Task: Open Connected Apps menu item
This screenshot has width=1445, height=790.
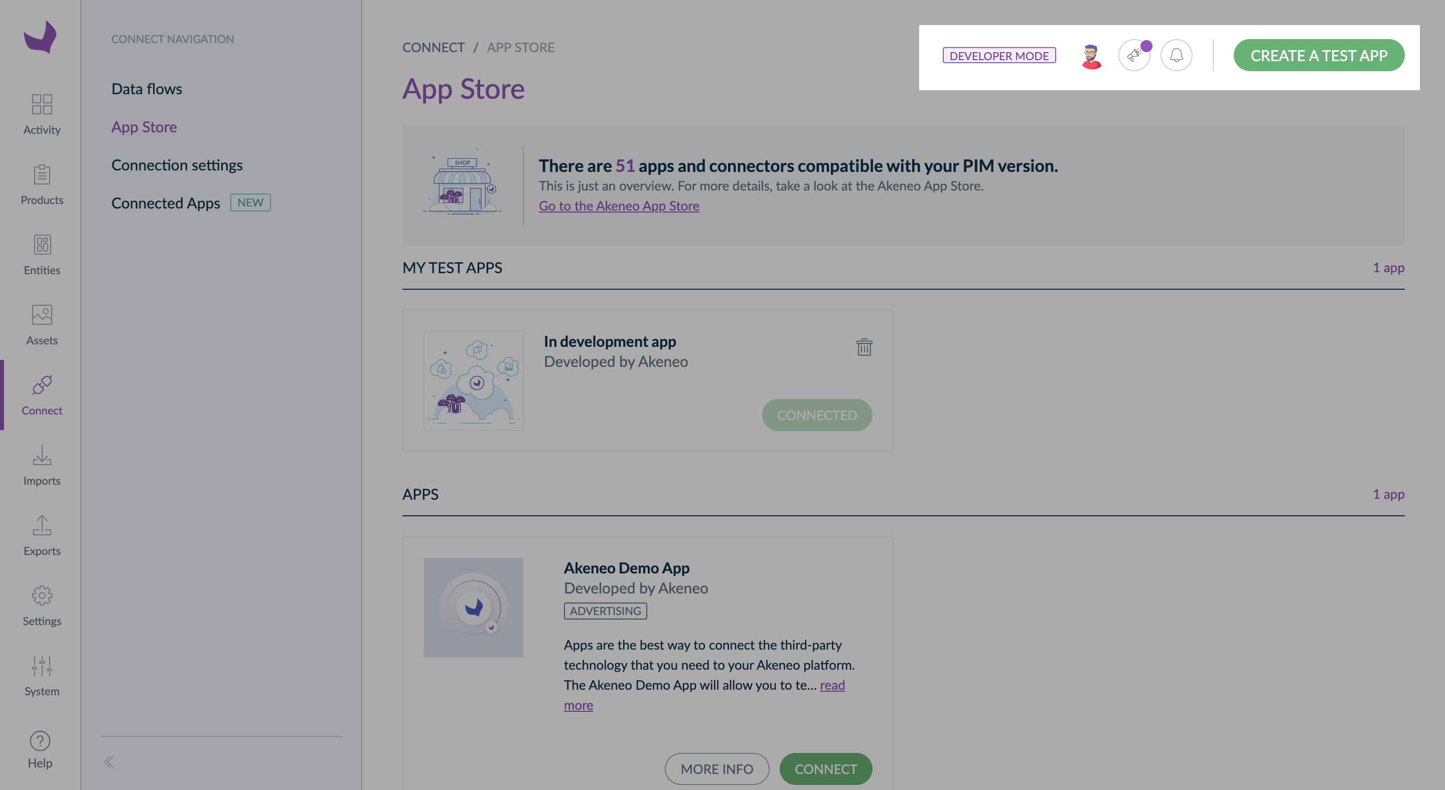Action: tap(166, 203)
